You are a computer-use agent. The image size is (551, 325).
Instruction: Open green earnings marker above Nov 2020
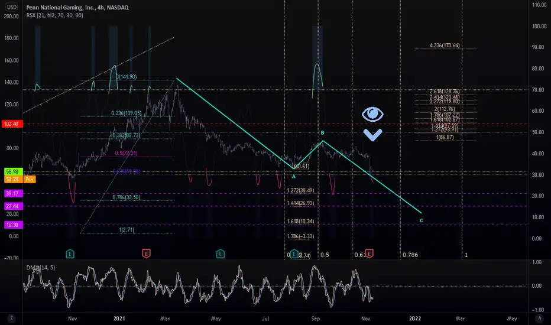pos(70,253)
